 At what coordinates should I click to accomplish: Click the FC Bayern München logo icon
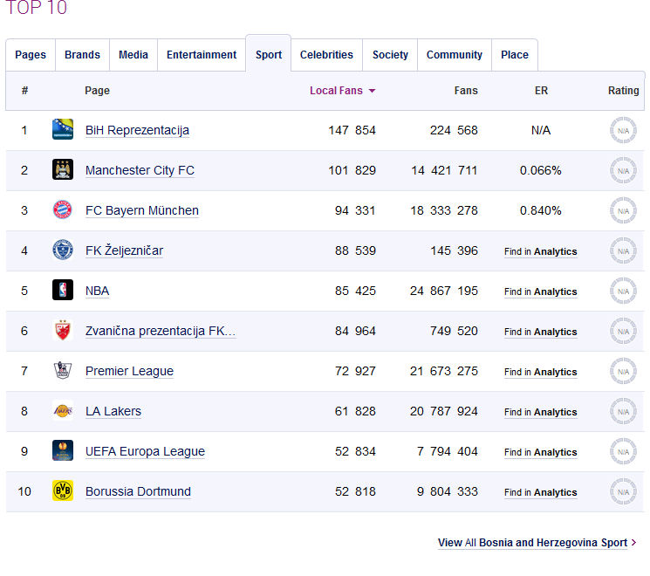[x=63, y=210]
